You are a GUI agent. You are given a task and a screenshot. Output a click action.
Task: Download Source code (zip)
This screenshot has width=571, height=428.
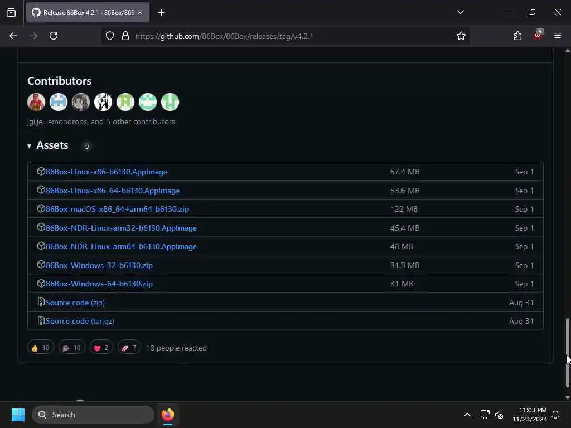pyautogui.click(x=75, y=303)
